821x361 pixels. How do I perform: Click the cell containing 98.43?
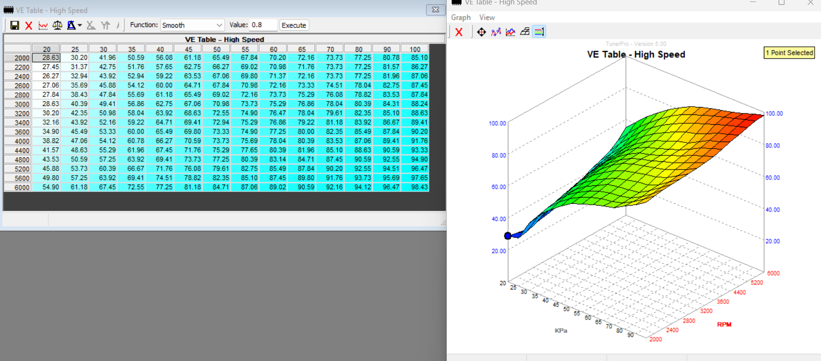[415, 187]
